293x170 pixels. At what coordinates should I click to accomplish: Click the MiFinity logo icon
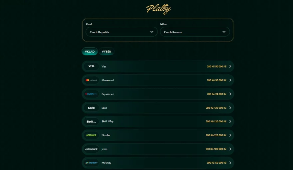(91, 163)
